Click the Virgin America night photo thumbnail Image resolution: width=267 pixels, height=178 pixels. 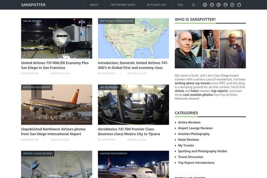133,164
